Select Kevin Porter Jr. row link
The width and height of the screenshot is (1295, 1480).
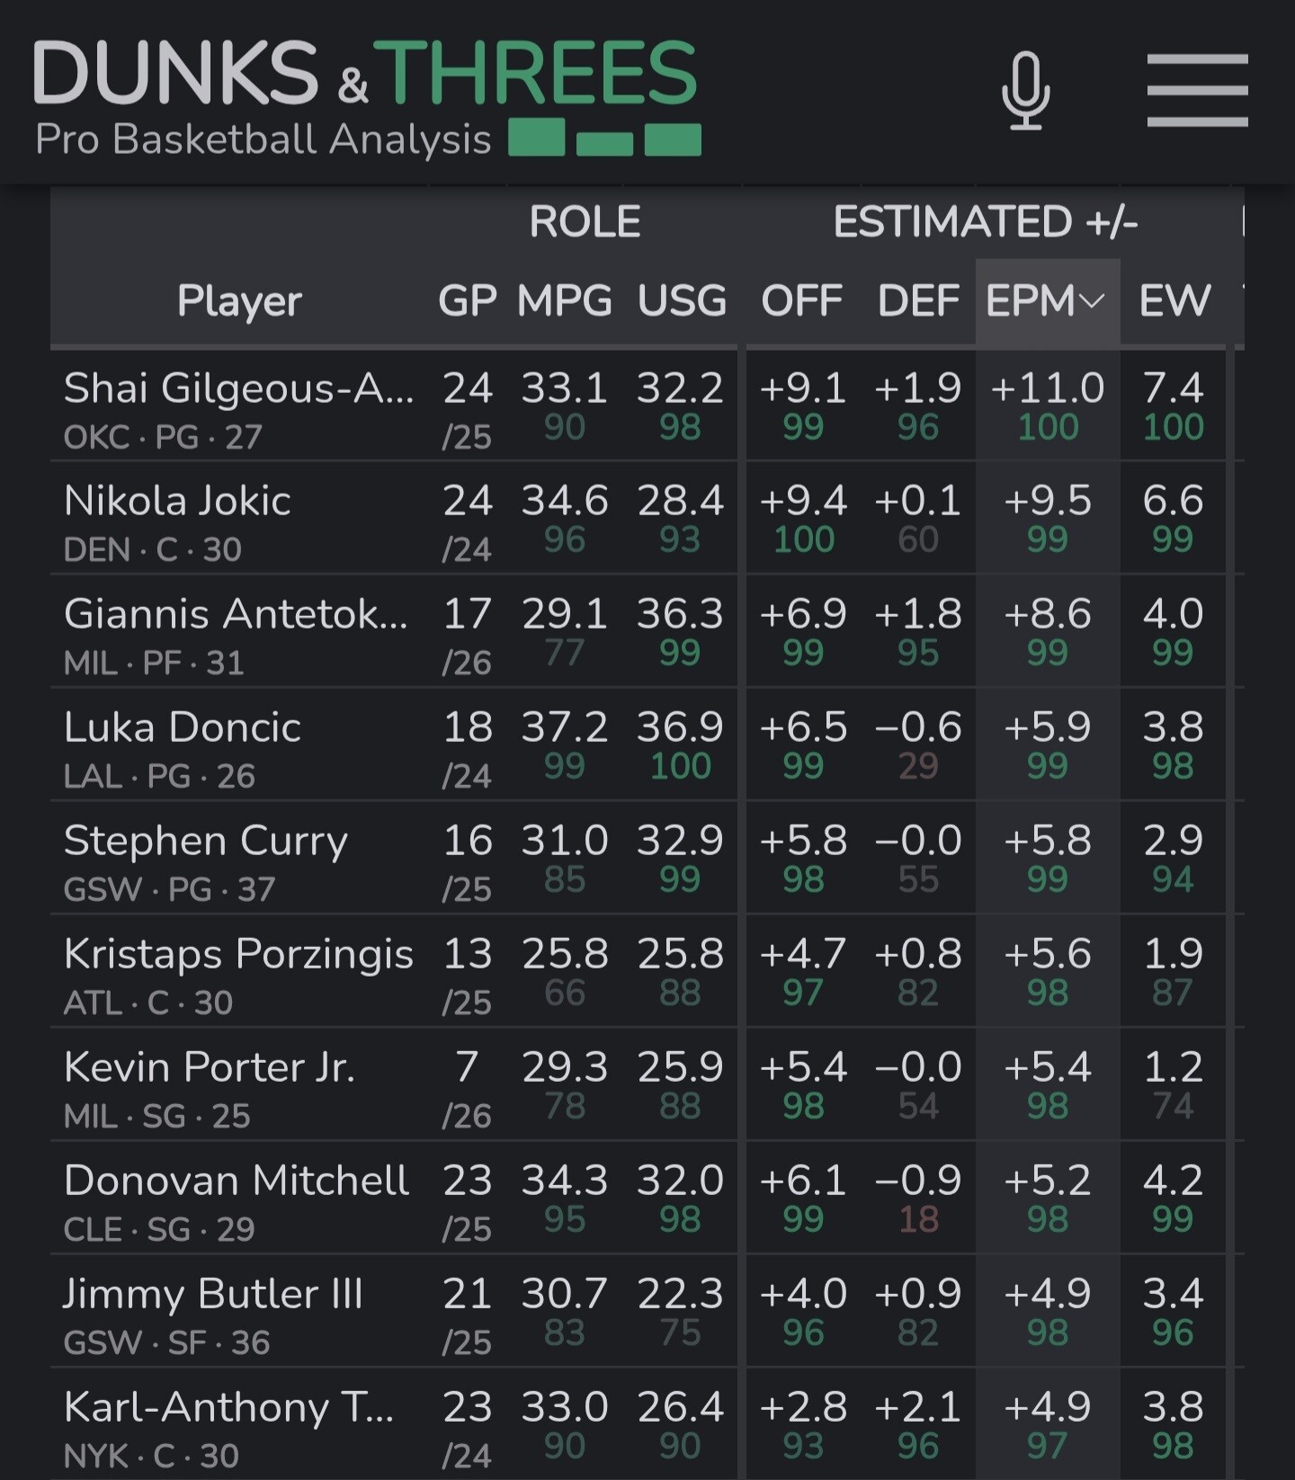(210, 1067)
